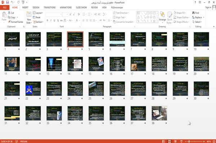Screen dimensions: 216x143
Task: Click the Italic formatting button
Action: pos(51,20)
